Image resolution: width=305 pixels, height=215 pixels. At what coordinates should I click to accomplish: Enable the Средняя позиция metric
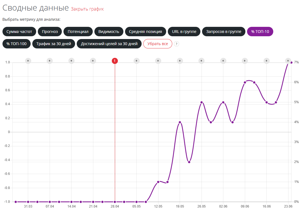click(145, 32)
